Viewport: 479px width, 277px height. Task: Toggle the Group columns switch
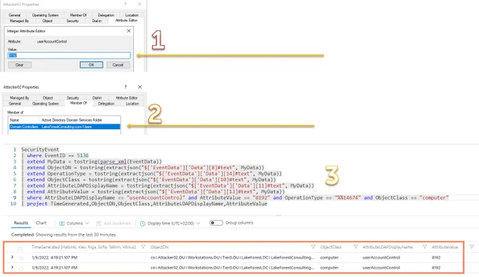216,223
